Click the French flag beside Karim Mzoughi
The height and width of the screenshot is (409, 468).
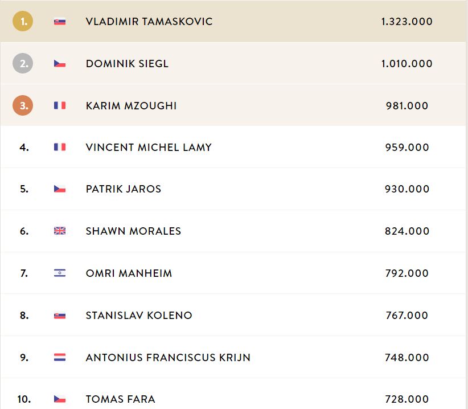pyautogui.click(x=60, y=105)
